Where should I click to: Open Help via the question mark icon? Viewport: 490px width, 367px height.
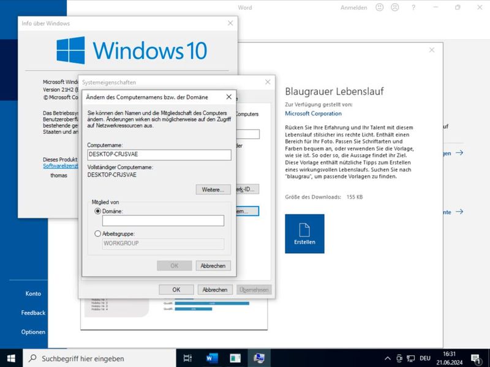(413, 7)
